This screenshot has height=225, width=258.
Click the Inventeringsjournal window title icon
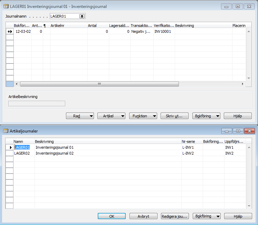tap(6, 7)
